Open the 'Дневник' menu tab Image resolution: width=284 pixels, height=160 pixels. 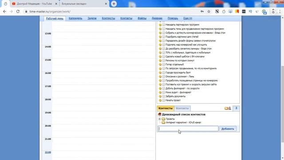coord(157,18)
